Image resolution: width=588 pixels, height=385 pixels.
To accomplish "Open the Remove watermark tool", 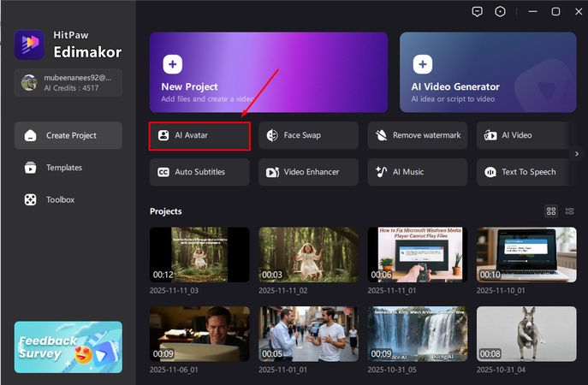I will coord(418,135).
